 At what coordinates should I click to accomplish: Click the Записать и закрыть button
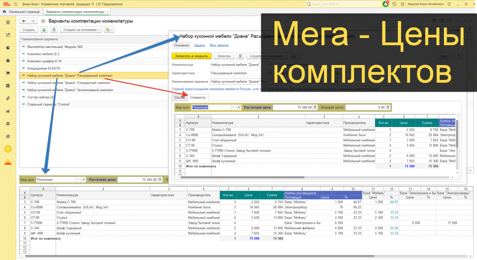point(191,56)
